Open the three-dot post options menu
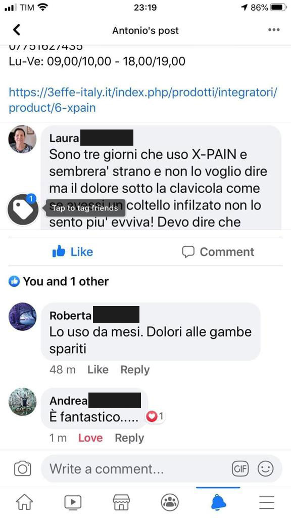 click(274, 30)
